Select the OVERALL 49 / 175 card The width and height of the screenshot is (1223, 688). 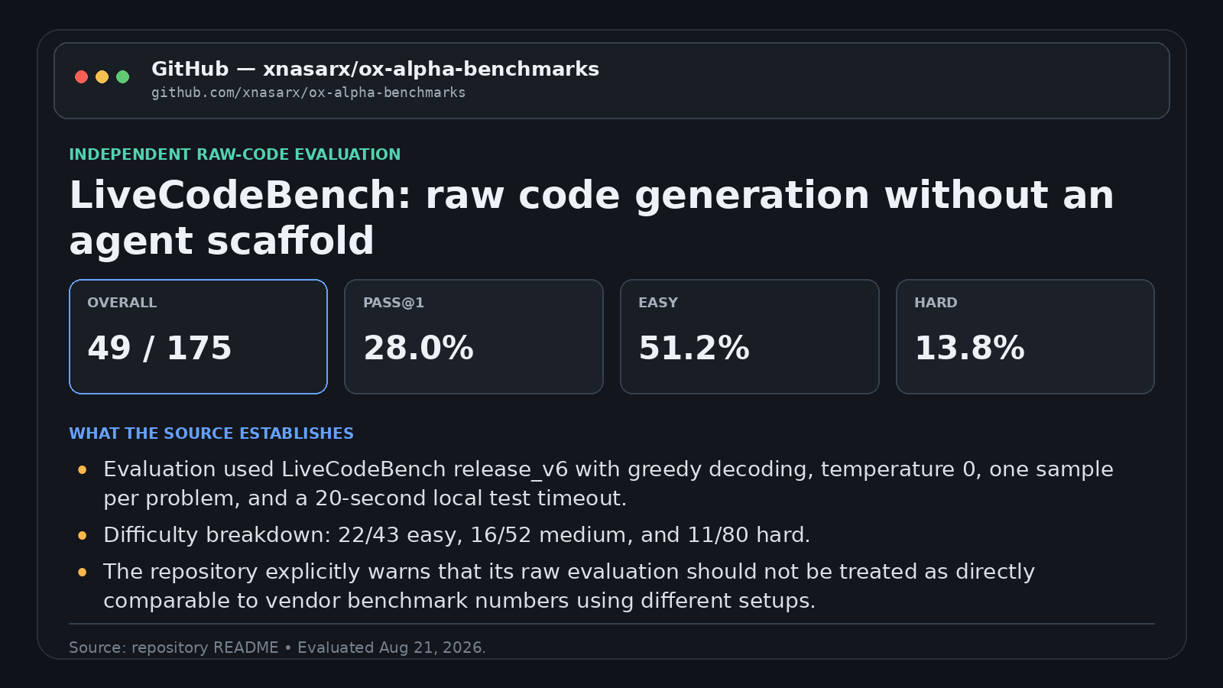click(198, 336)
